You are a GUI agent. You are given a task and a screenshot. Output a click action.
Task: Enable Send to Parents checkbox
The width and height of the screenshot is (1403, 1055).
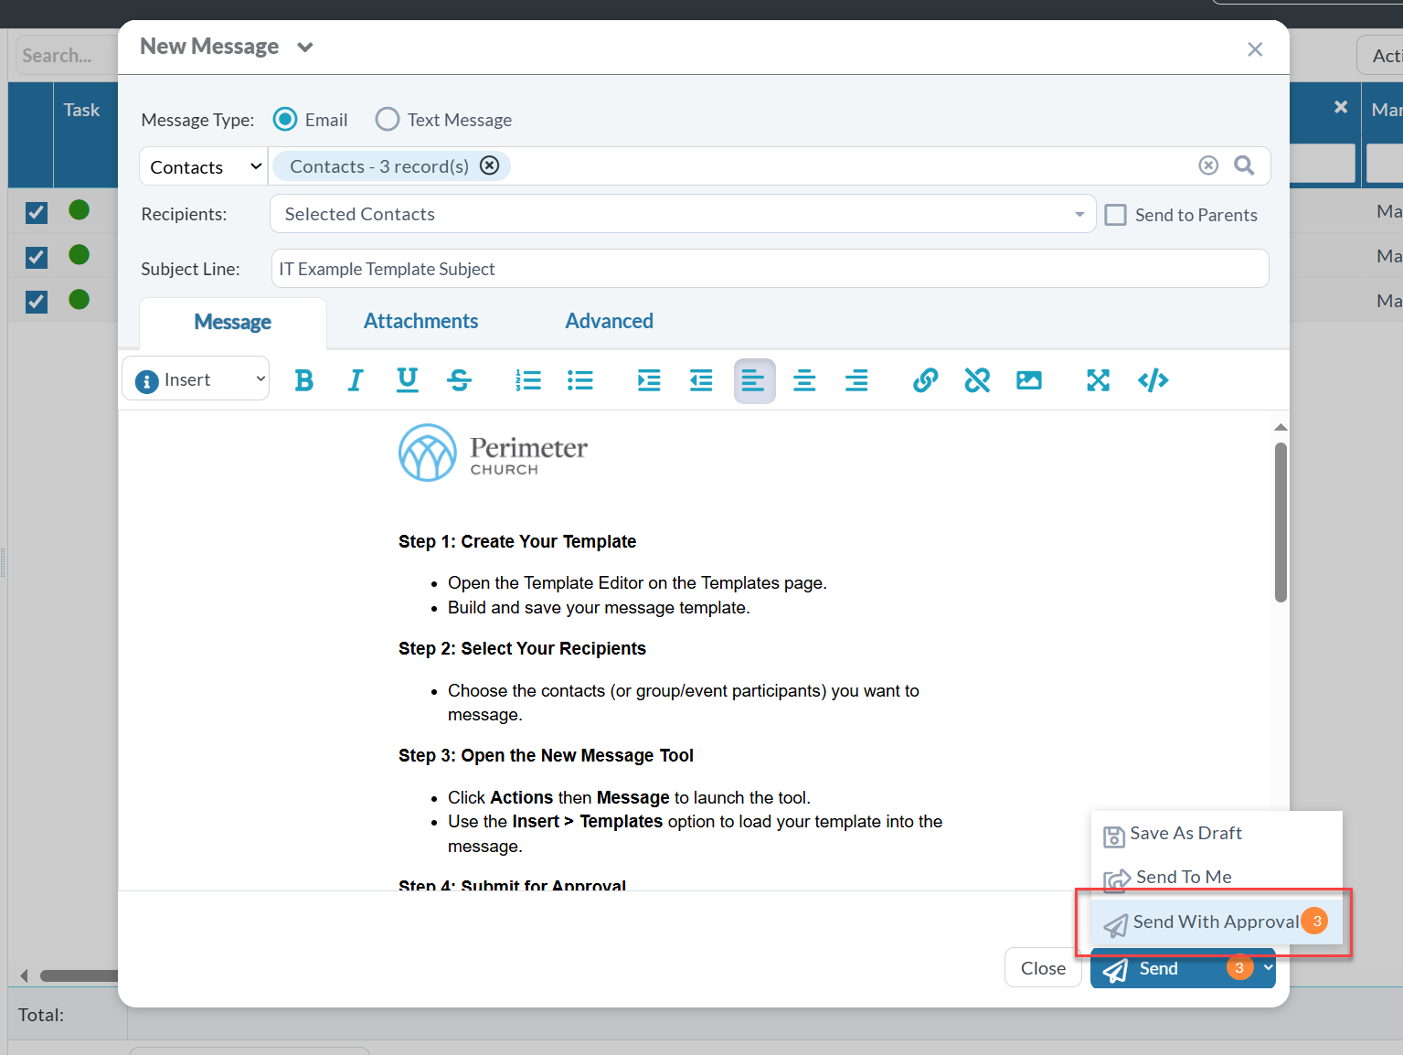coord(1115,215)
